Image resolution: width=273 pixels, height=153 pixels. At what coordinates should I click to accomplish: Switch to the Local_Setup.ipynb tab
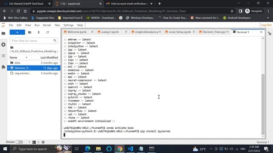pyautogui.click(x=180, y=32)
